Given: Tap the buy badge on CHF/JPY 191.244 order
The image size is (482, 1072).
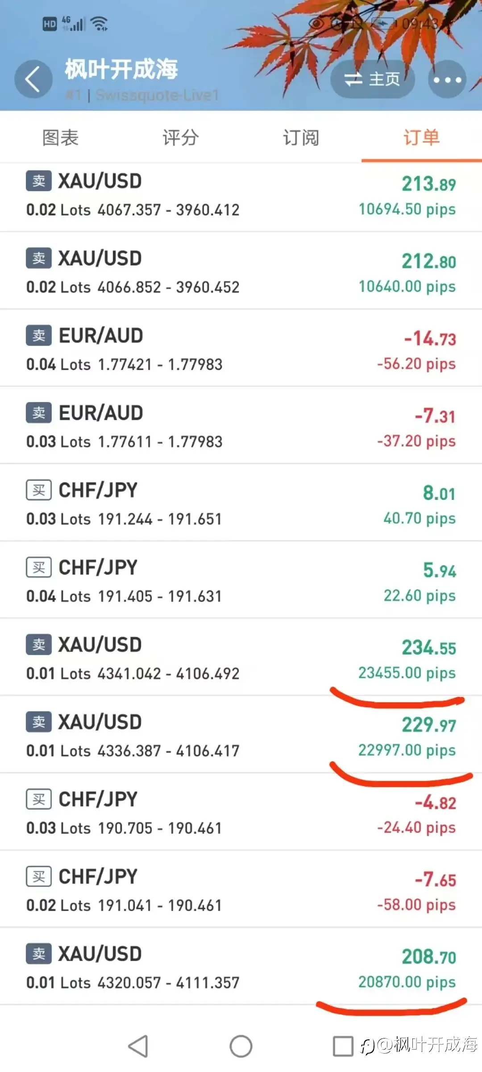Looking at the screenshot, I should (x=39, y=490).
